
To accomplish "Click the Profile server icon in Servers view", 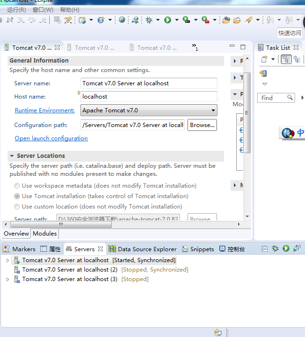I will coord(297,248).
